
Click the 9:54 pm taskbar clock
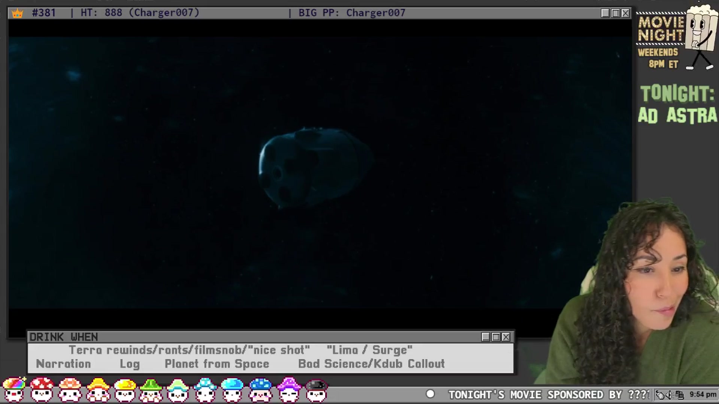pyautogui.click(x=703, y=395)
